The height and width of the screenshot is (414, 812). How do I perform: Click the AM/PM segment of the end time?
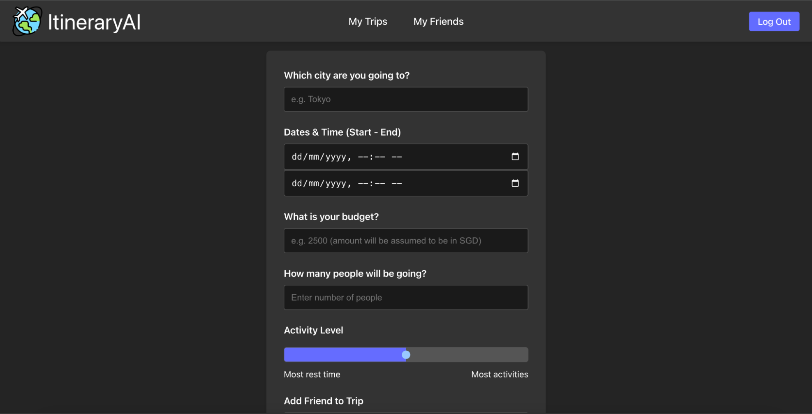[x=397, y=183]
